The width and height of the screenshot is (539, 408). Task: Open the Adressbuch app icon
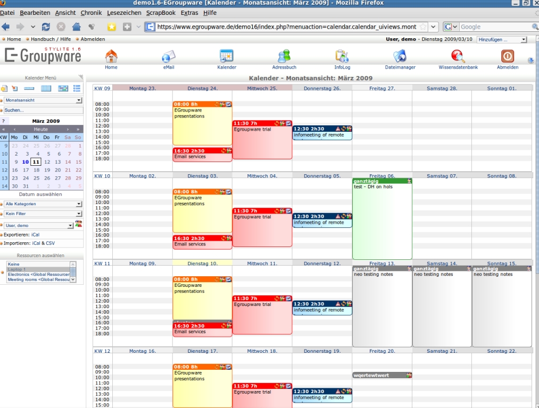coord(284,56)
